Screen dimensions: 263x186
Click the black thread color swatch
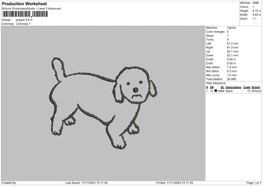tap(216, 91)
